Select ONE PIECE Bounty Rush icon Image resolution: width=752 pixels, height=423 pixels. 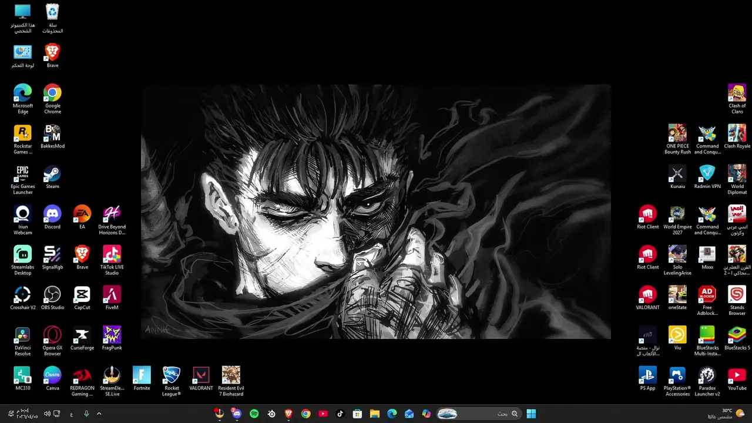pyautogui.click(x=677, y=139)
